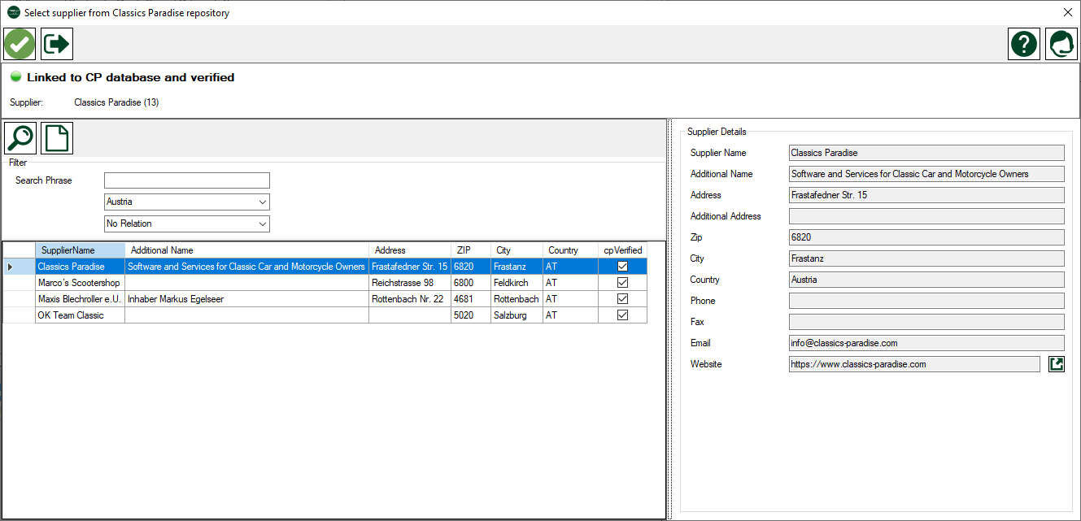
Task: Open the Austria country dropdown
Action: (187, 202)
